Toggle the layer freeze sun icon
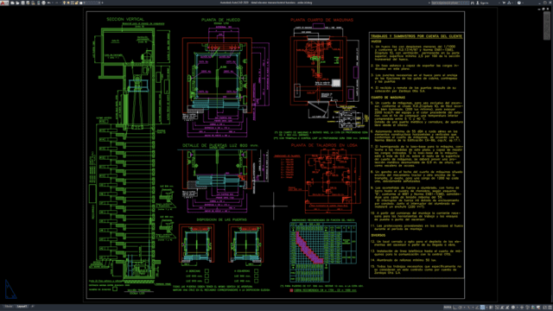The image size is (553, 311). pos(68,3)
